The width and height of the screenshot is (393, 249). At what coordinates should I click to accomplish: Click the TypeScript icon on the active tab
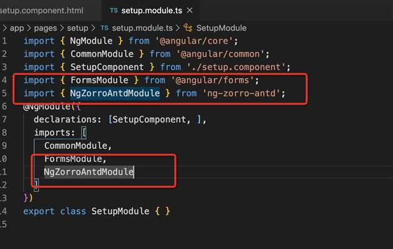[x=114, y=11]
